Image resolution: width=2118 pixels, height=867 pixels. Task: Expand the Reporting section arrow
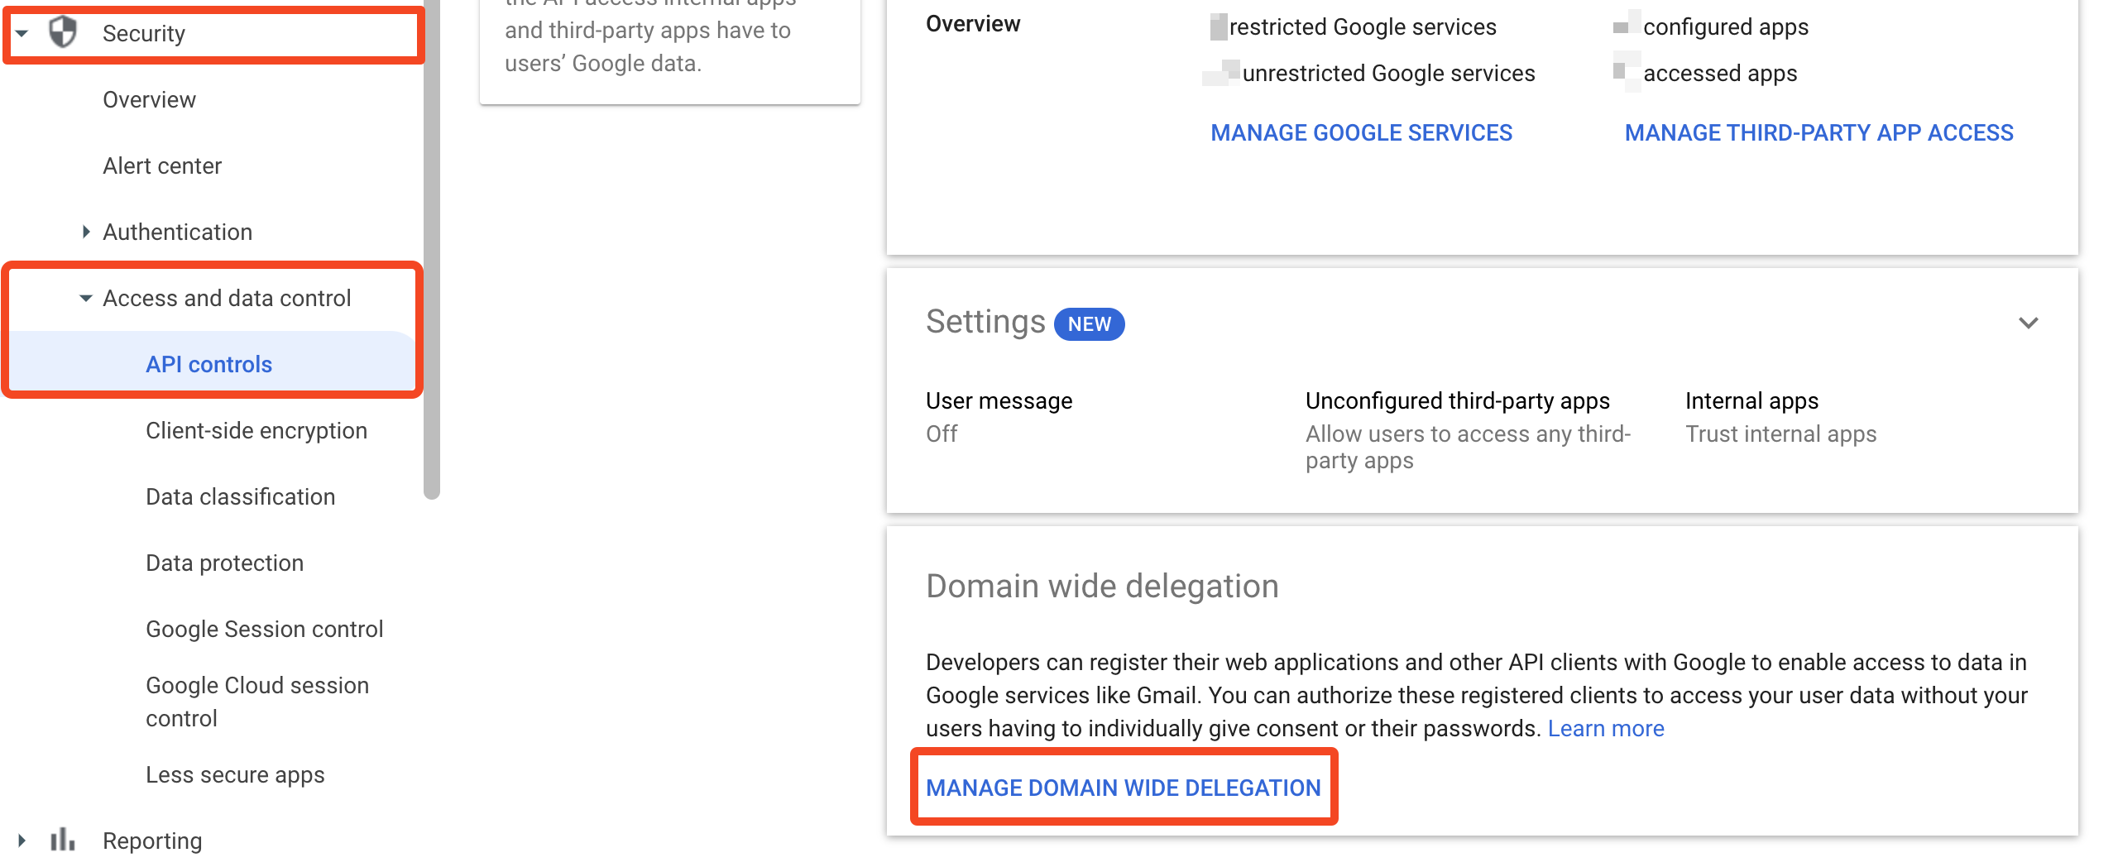click(22, 841)
